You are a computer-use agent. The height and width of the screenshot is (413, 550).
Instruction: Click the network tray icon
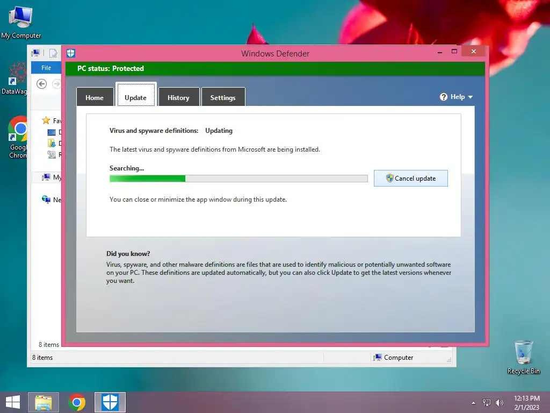pyautogui.click(x=487, y=403)
